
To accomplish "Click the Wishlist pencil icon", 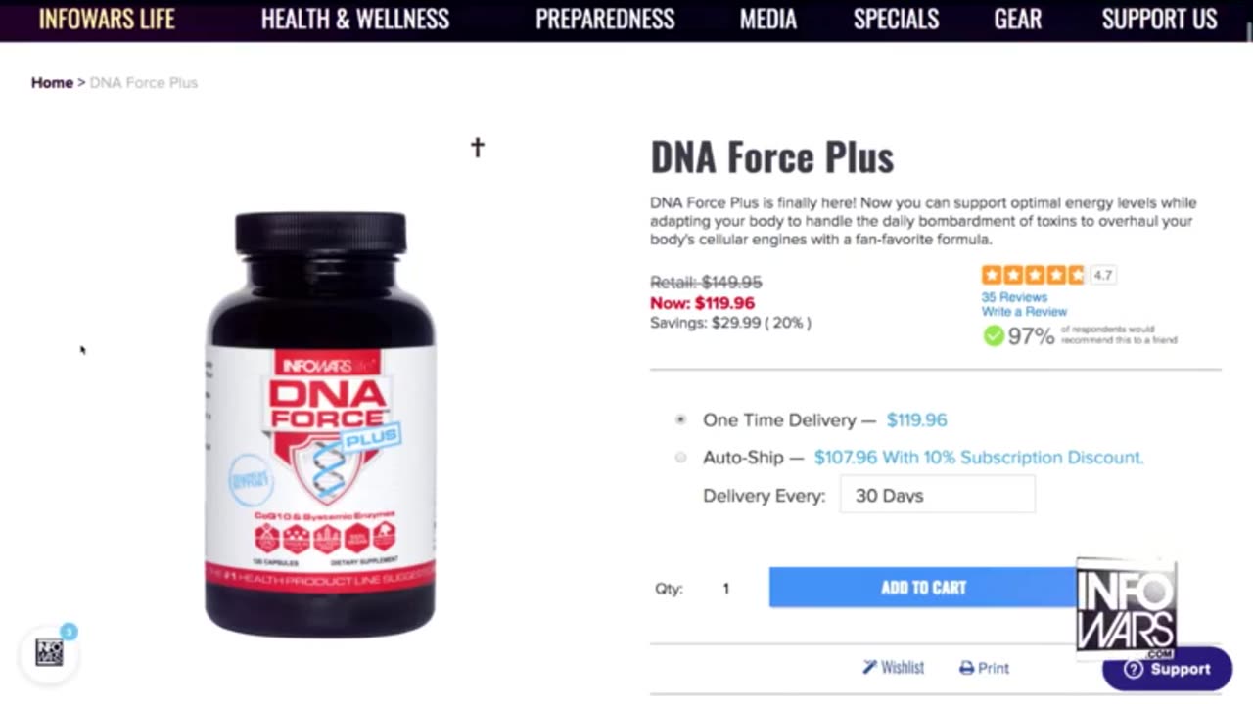I will click(x=869, y=668).
